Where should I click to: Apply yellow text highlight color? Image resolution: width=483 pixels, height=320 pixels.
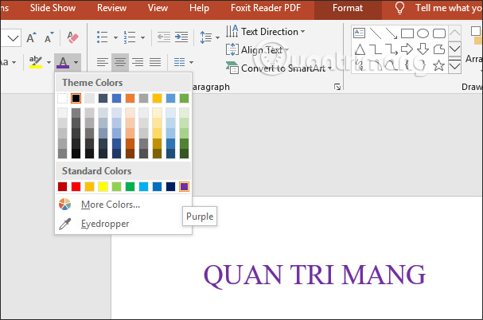point(36,62)
